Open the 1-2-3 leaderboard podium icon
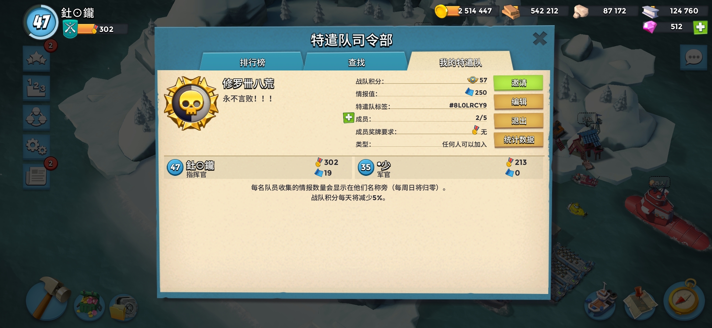The width and height of the screenshot is (712, 328). [x=37, y=88]
